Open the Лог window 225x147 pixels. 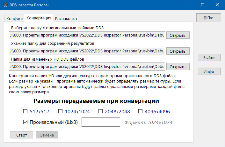(209, 18)
